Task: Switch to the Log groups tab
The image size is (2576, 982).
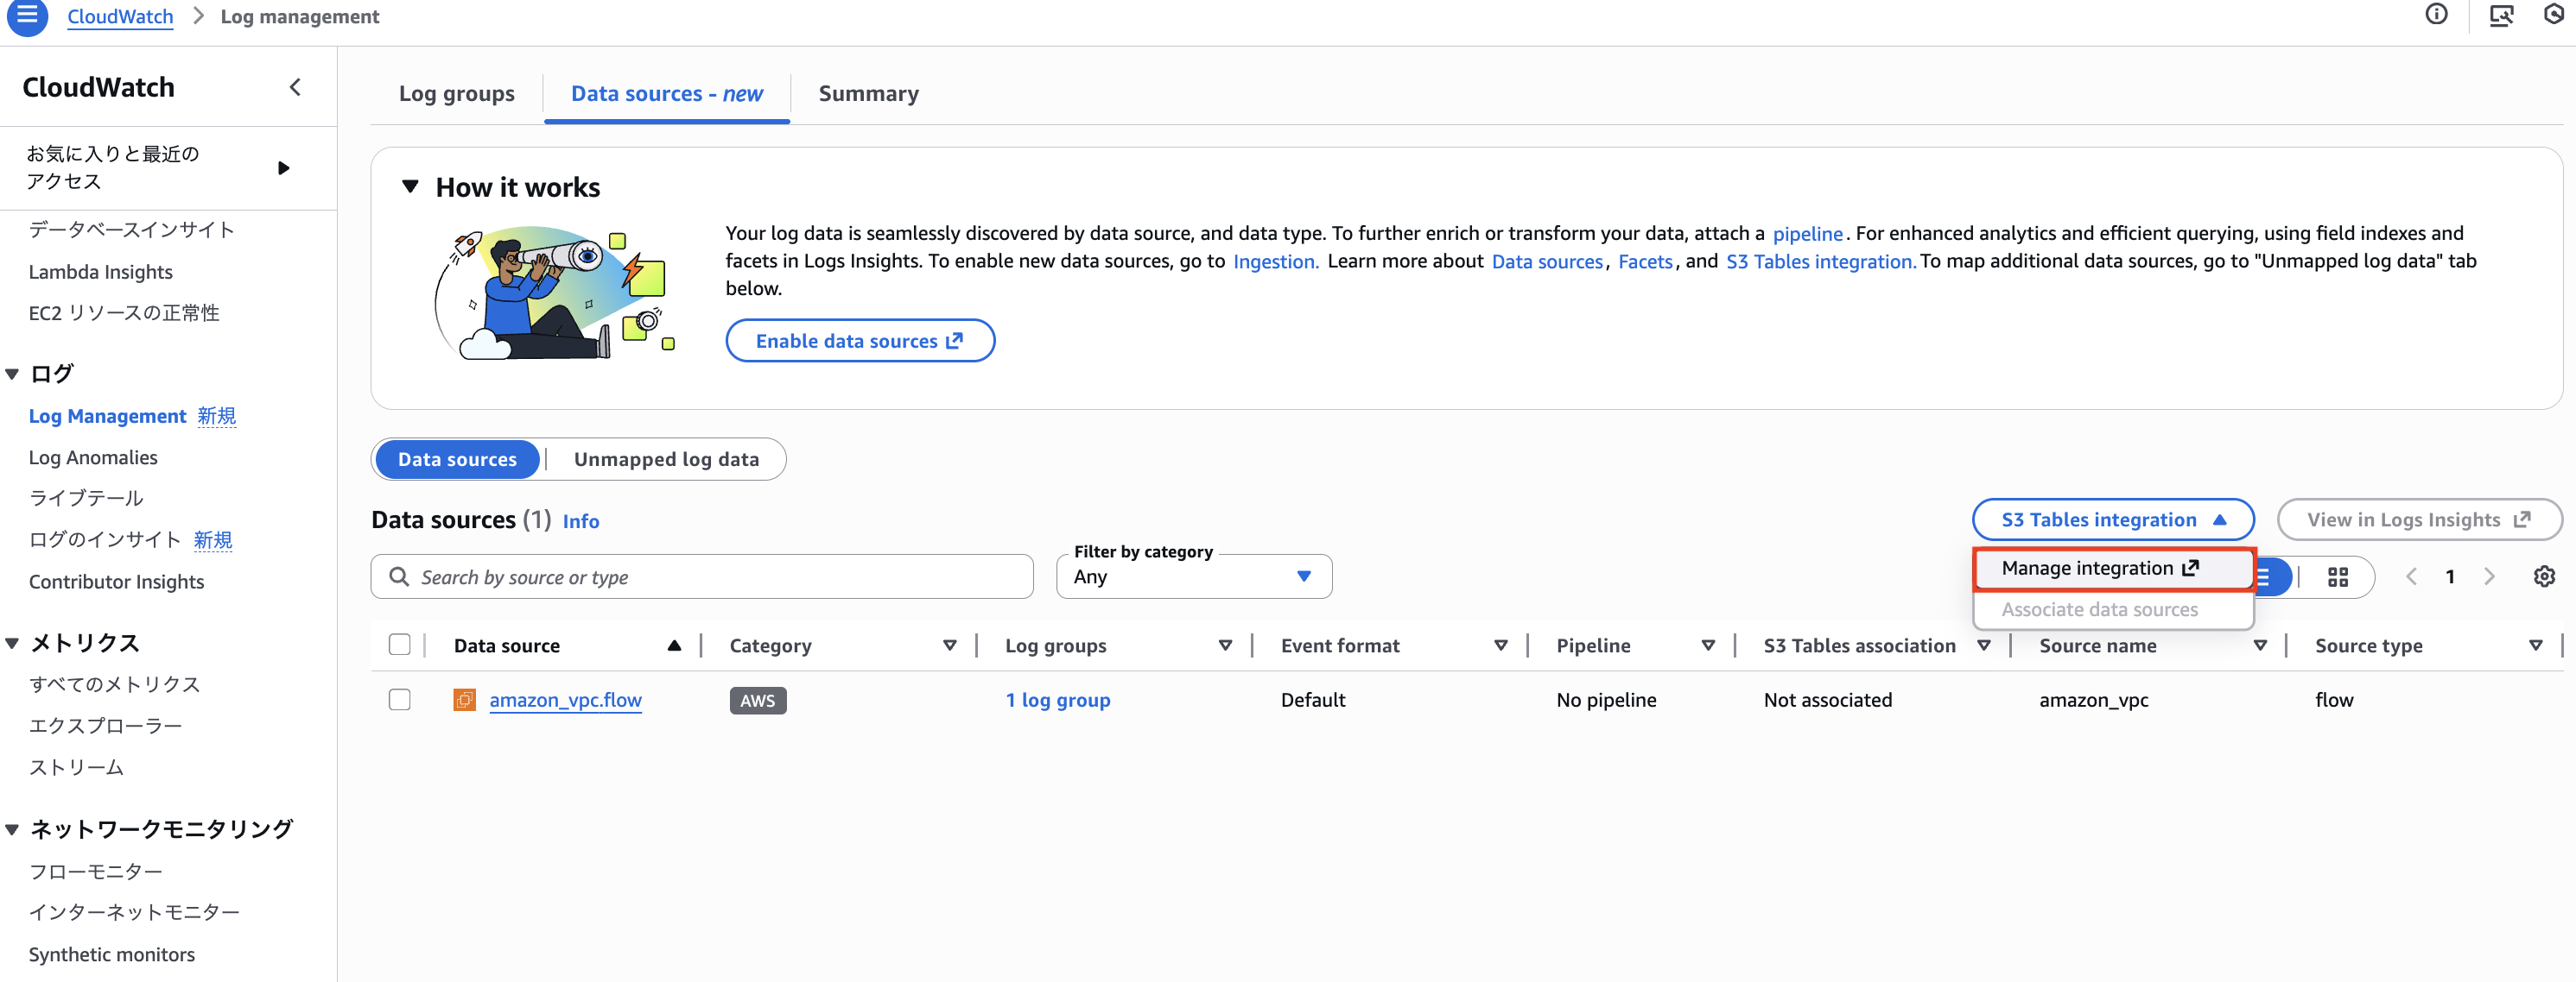Action: 456,94
